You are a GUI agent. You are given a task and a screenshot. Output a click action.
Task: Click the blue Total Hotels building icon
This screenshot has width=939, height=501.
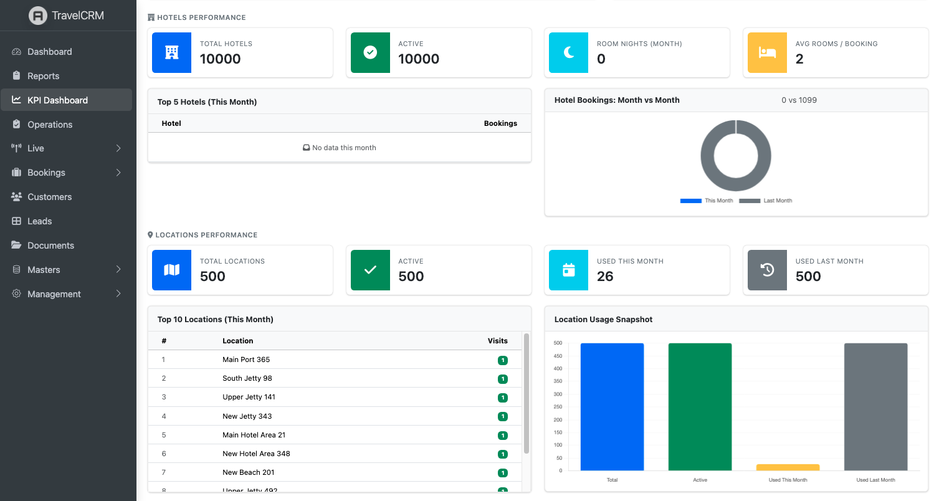click(x=171, y=53)
